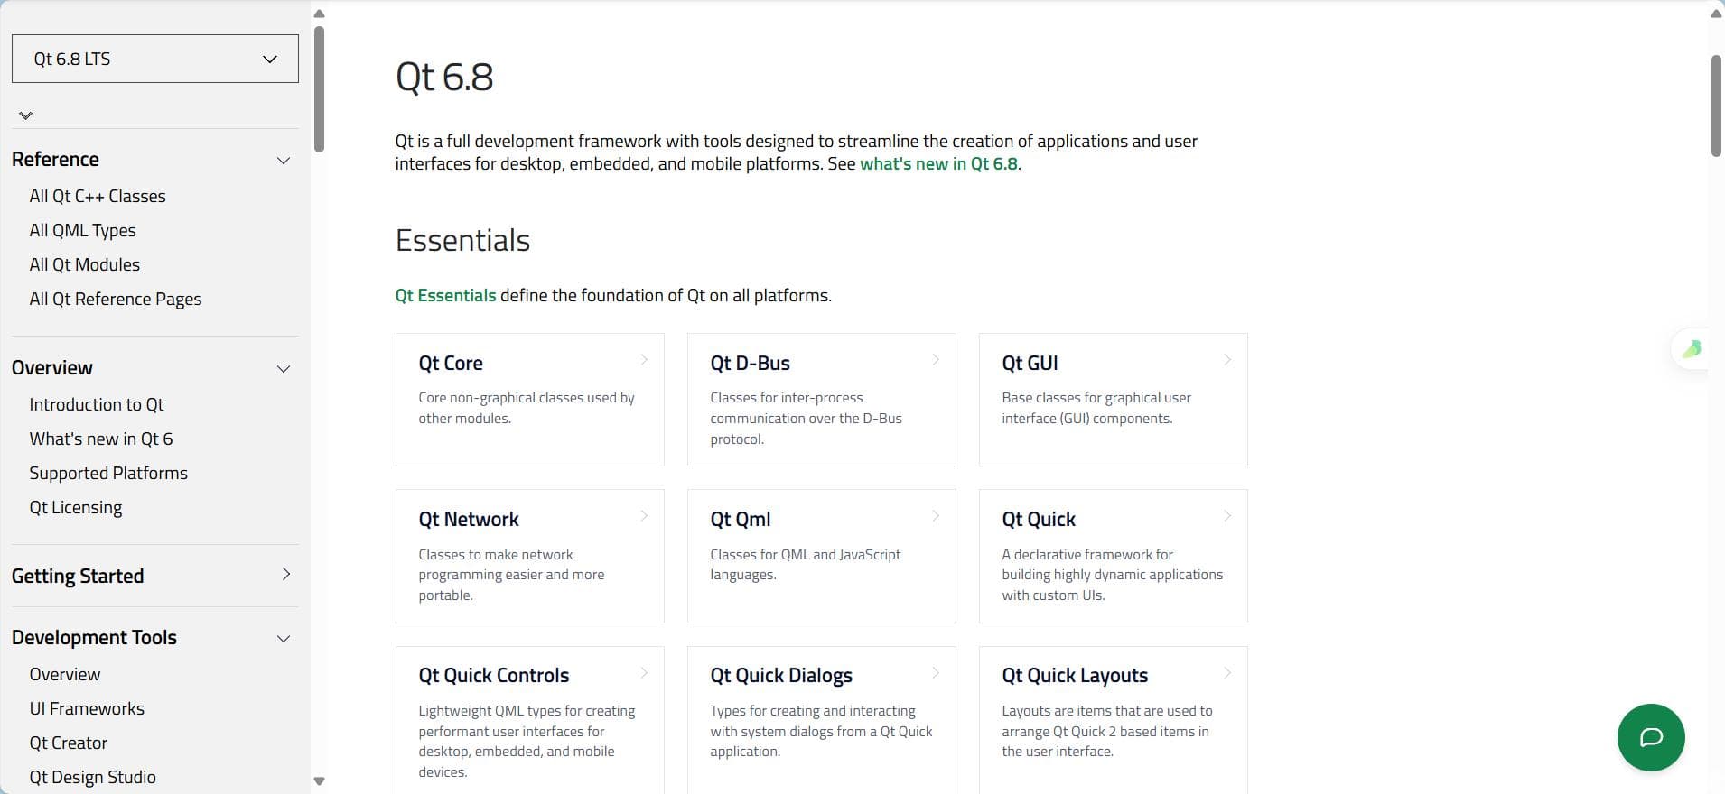Click 'Core non-graphical classes used by other modules' text
1725x794 pixels.
[x=527, y=408]
